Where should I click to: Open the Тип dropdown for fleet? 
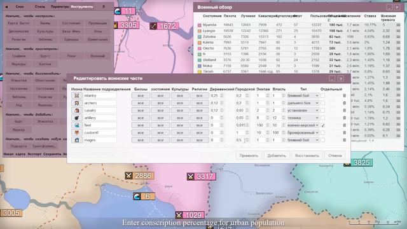point(303,125)
